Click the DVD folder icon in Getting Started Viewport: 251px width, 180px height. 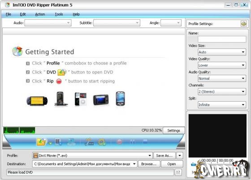point(62,72)
